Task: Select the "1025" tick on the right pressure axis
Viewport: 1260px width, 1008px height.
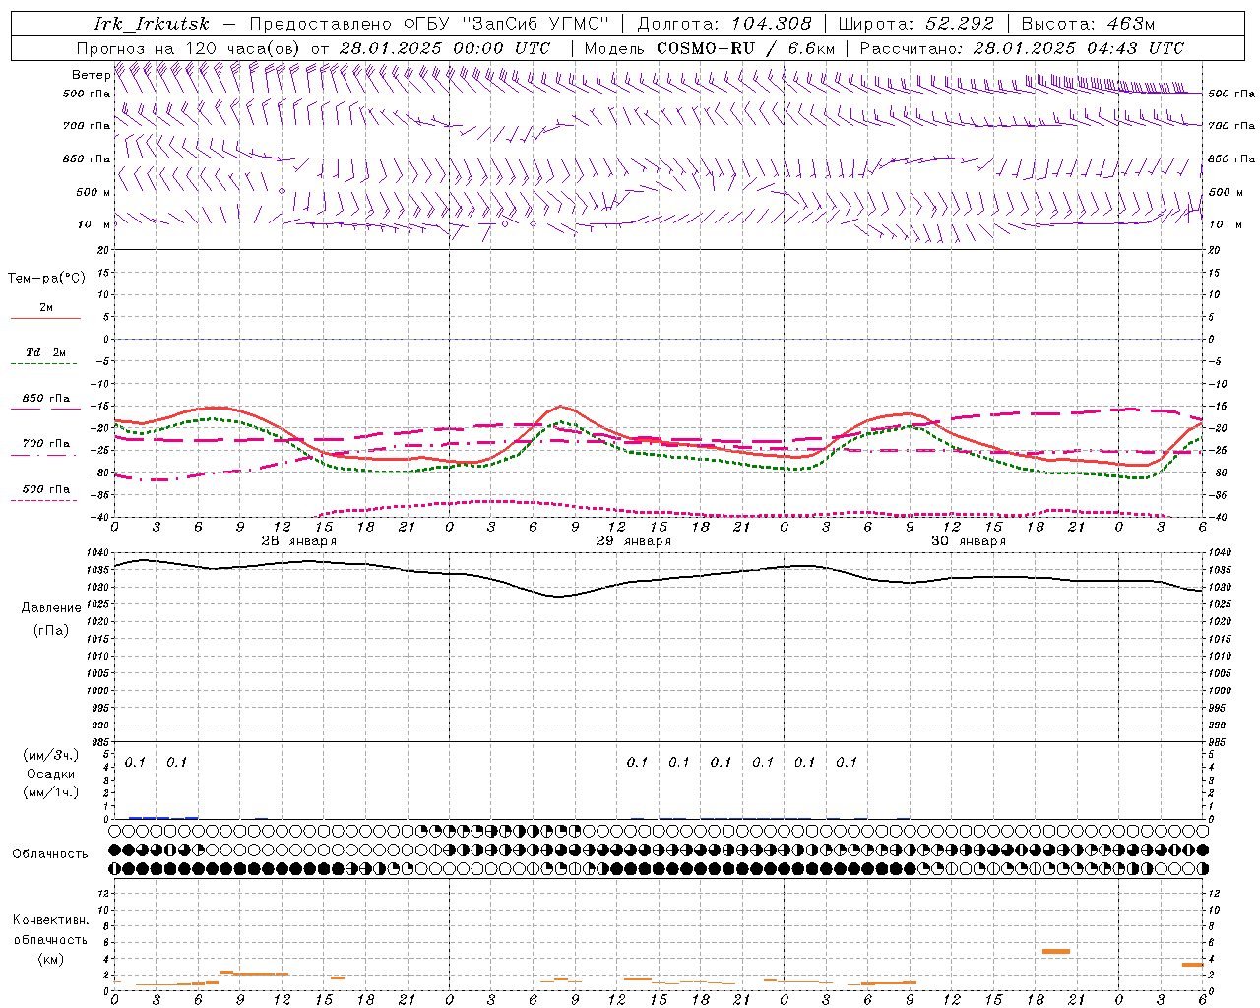Action: pyautogui.click(x=1220, y=604)
